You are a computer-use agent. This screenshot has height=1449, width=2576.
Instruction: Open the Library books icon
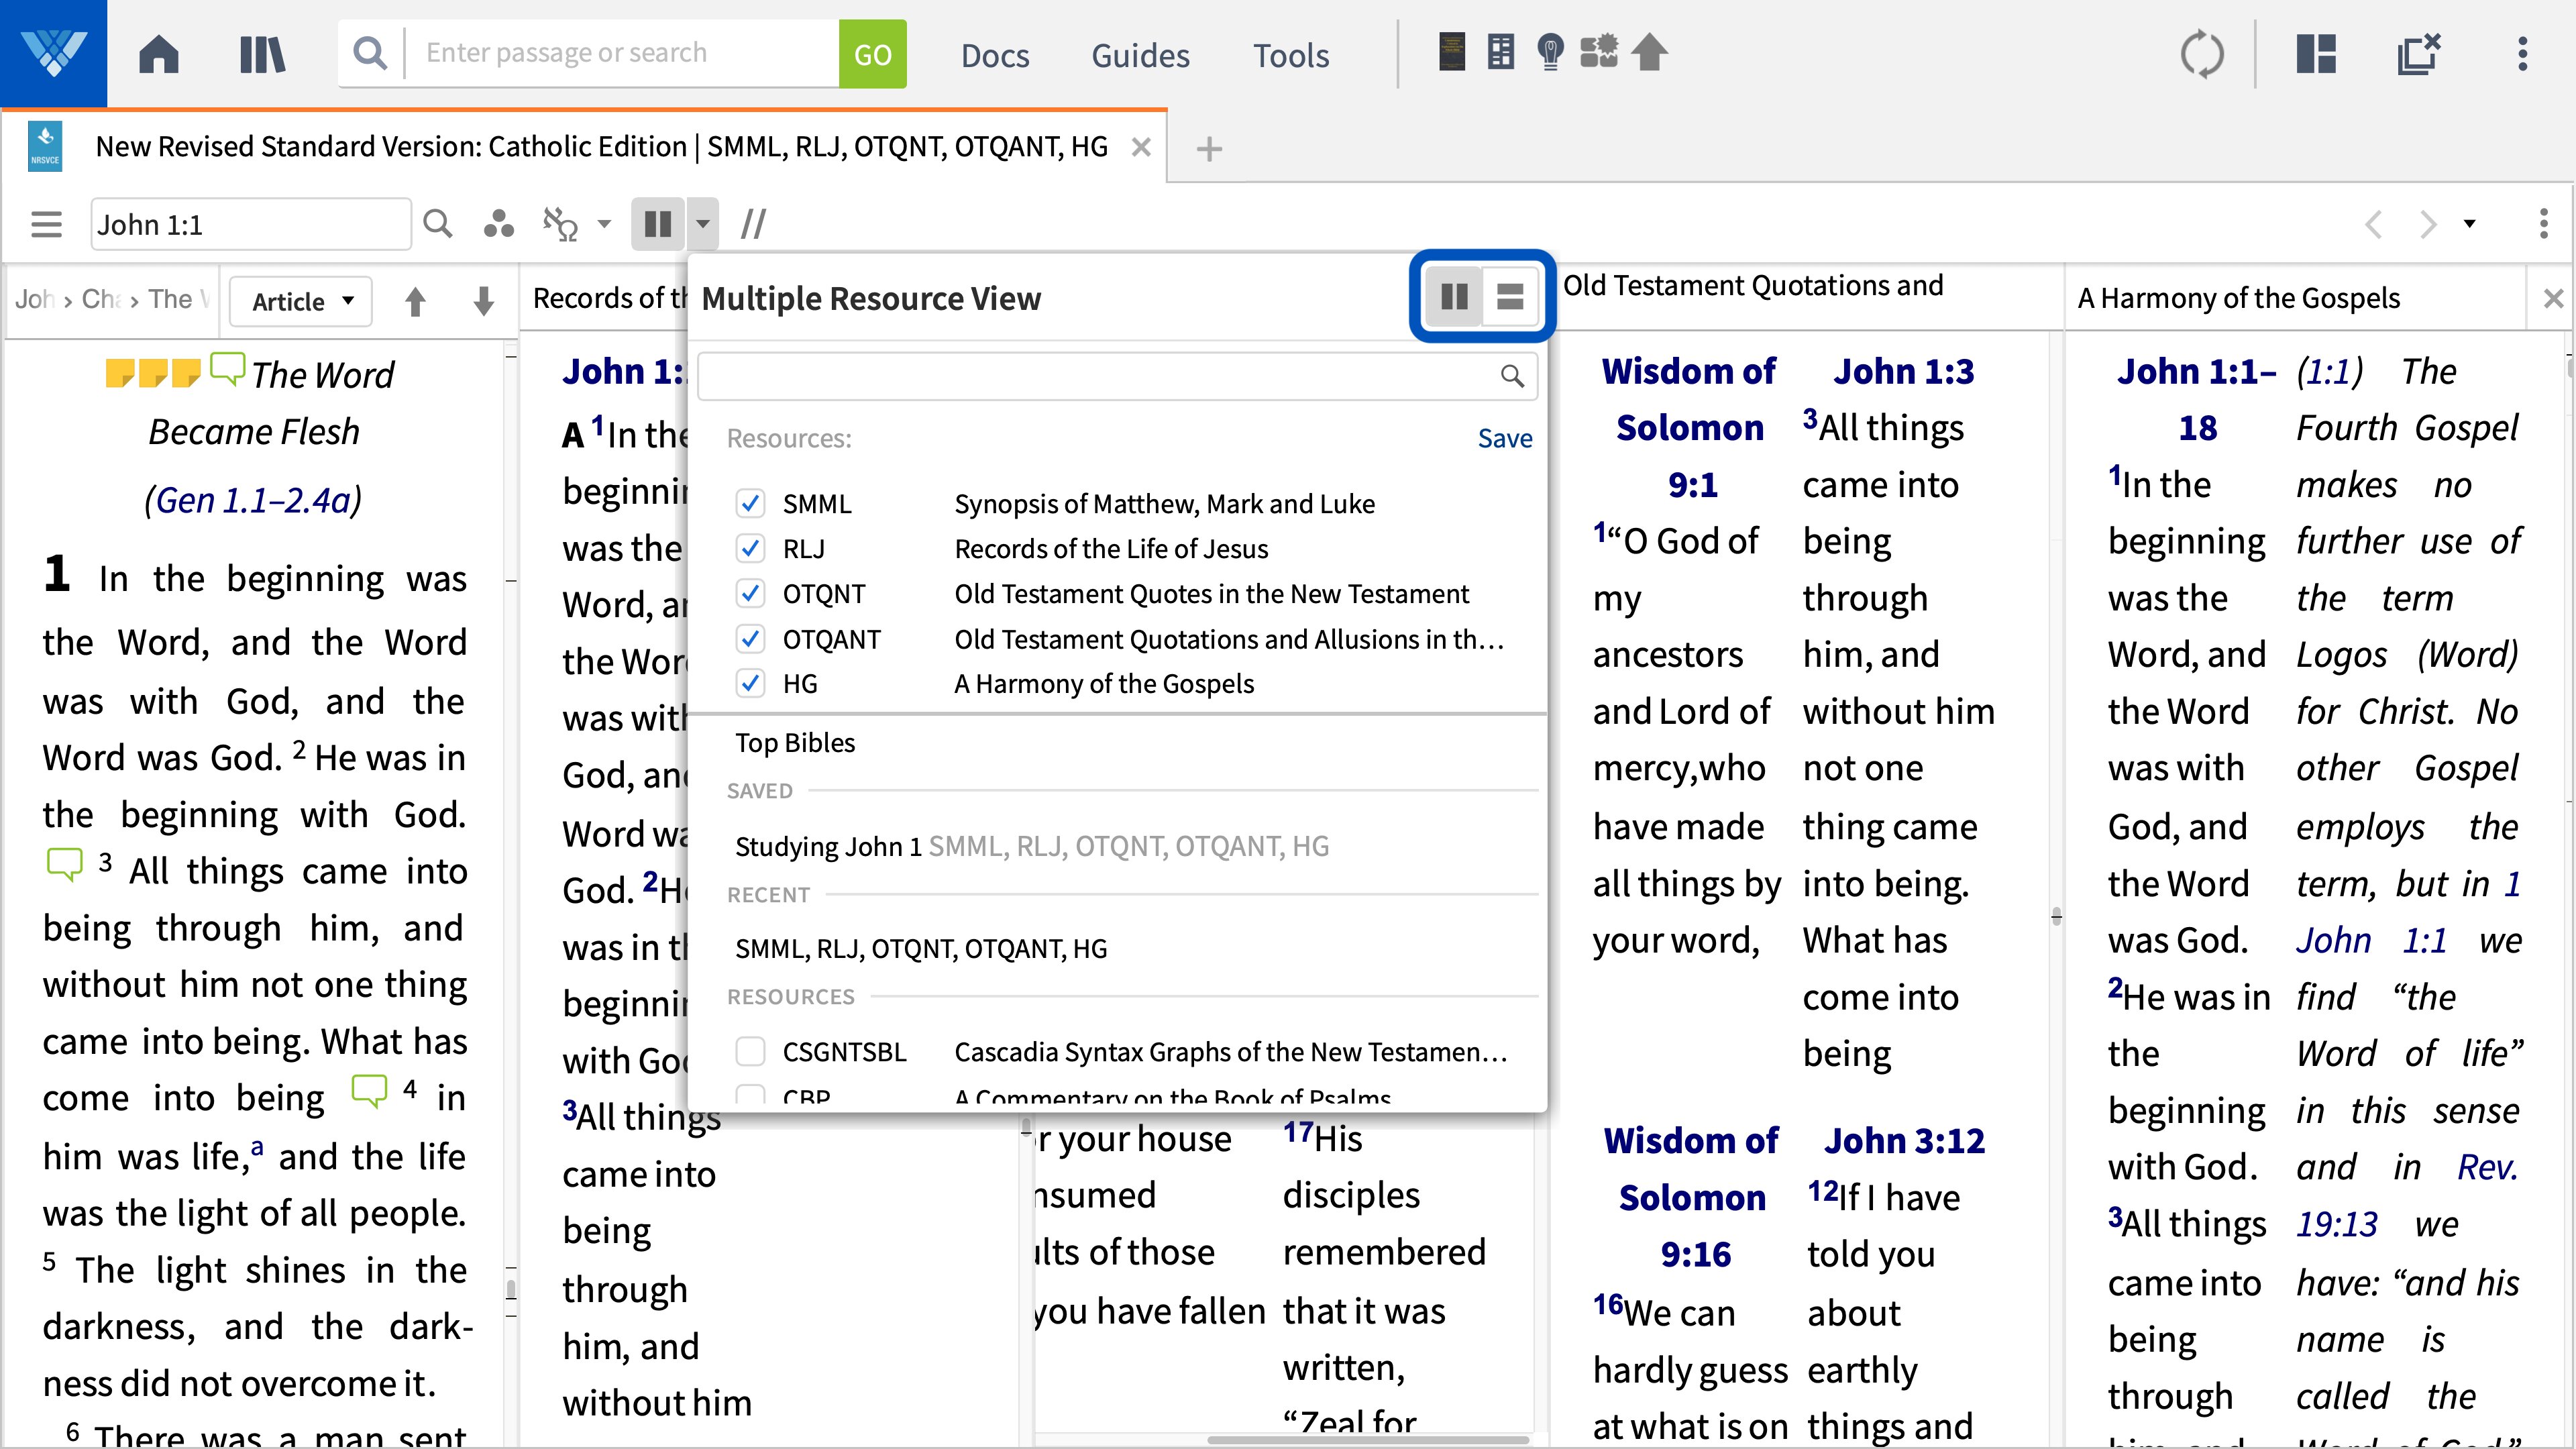tap(262, 54)
